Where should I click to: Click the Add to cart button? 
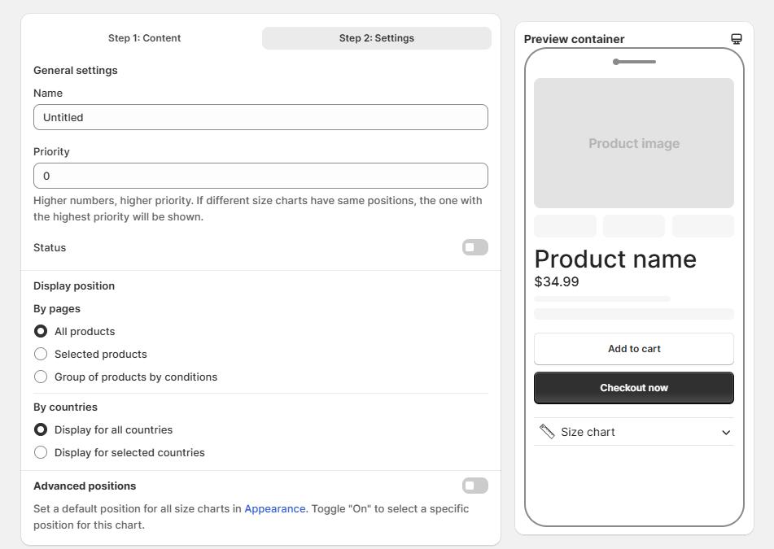tap(634, 349)
